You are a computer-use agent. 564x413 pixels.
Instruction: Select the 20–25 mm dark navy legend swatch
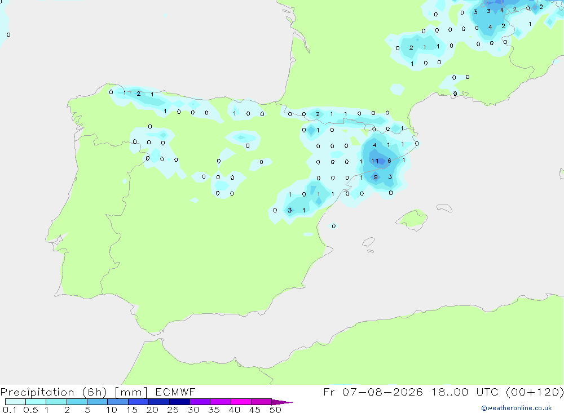click(158, 402)
